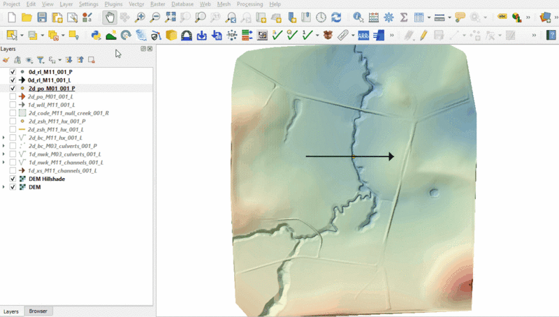The height and width of the screenshot is (317, 559).
Task: Click the Refresh map icon
Action: [336, 17]
